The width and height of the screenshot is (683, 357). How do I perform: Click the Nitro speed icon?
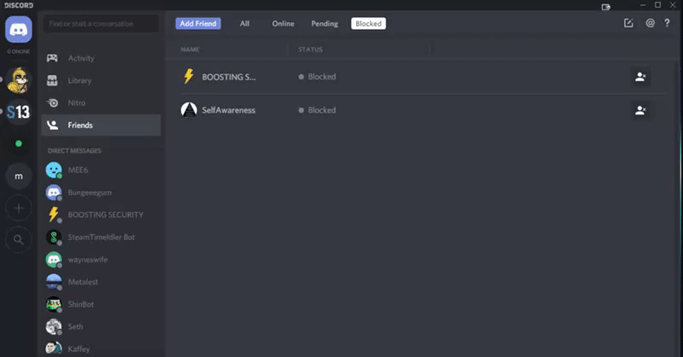pyautogui.click(x=52, y=102)
